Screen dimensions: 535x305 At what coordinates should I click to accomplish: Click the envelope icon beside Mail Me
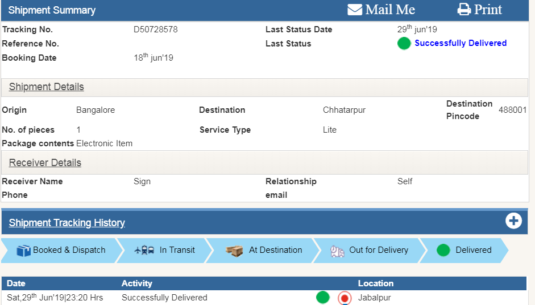click(x=355, y=10)
